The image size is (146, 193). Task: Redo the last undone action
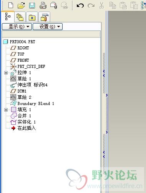point(91,6)
